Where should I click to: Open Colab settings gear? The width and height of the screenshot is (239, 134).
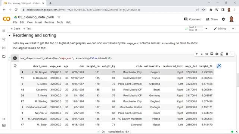(x=223, y=19)
